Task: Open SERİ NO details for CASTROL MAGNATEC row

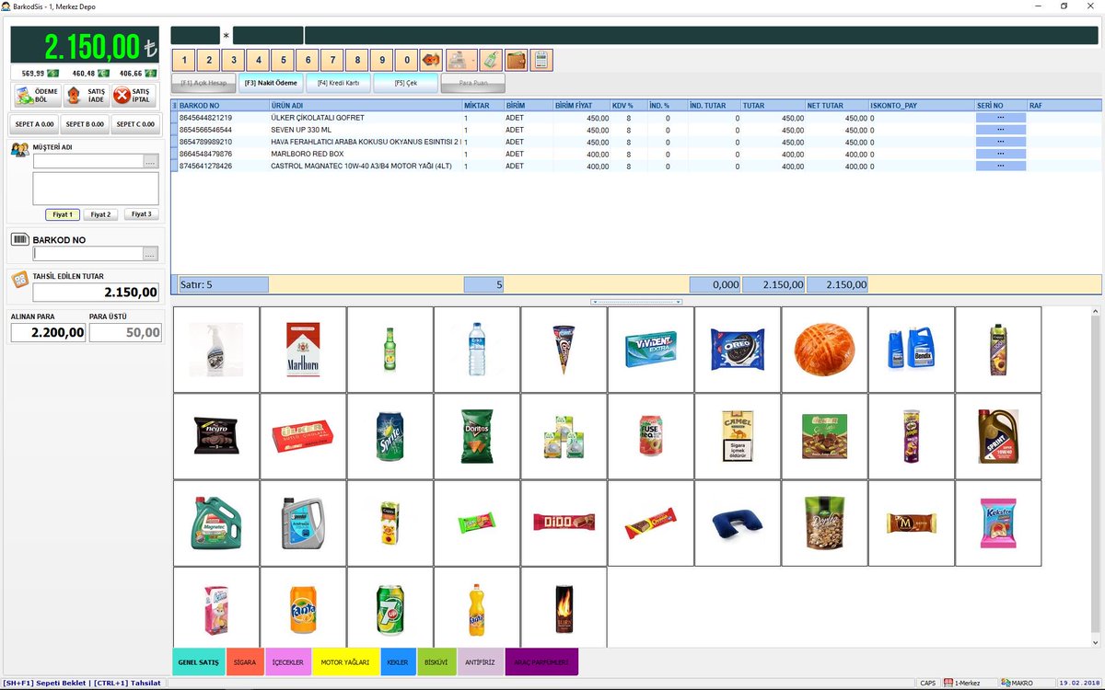Action: point(1000,167)
